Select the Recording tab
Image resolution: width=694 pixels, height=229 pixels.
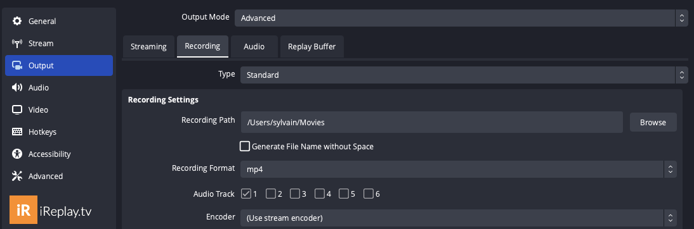click(202, 46)
